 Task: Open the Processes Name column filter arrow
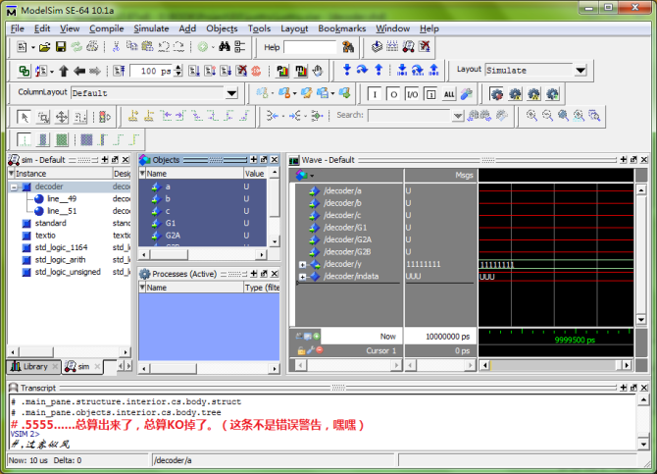tap(142, 288)
